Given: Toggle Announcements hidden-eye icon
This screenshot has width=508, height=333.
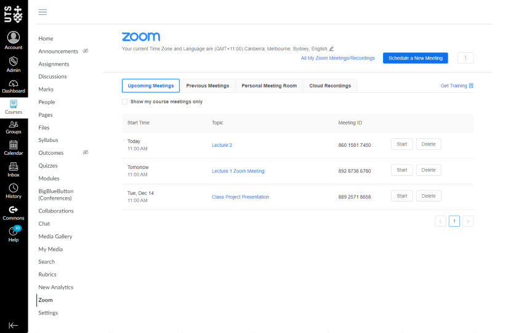Looking at the screenshot, I should coord(86,51).
